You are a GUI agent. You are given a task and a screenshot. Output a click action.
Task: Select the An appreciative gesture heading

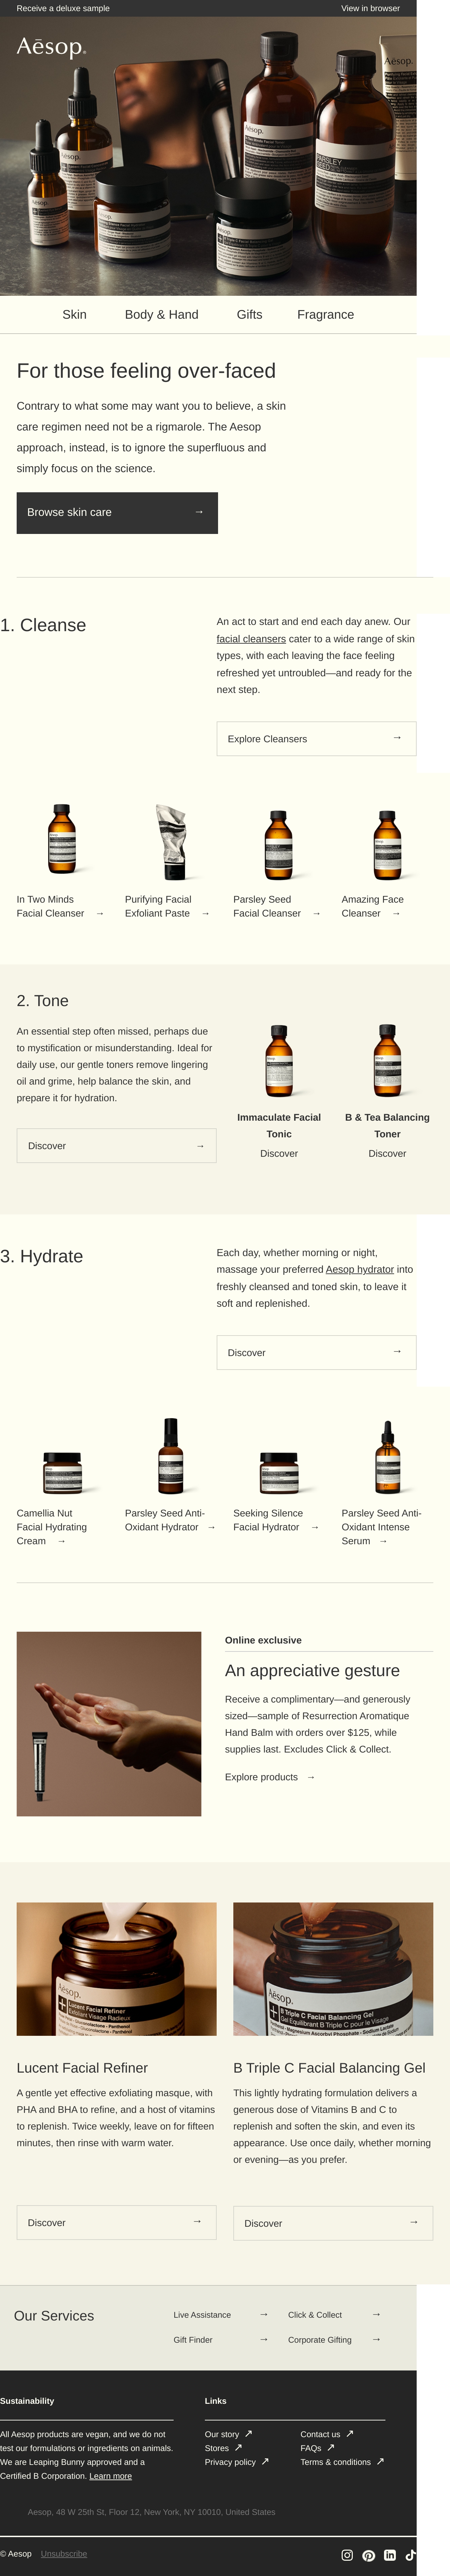312,1671
